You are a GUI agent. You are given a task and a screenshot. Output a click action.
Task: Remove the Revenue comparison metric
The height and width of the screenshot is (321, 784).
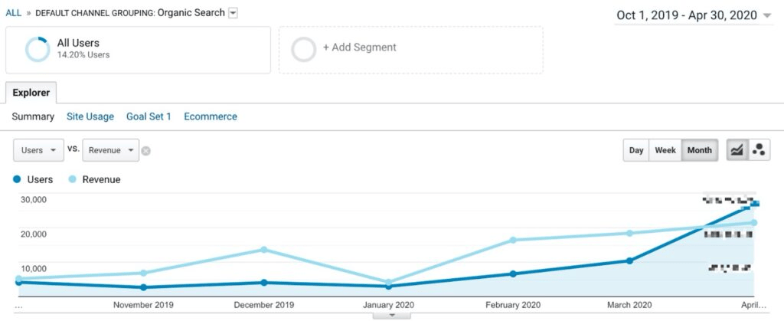tap(145, 150)
